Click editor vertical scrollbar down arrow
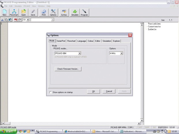Viewport: 179px width, 134px height. [142, 120]
